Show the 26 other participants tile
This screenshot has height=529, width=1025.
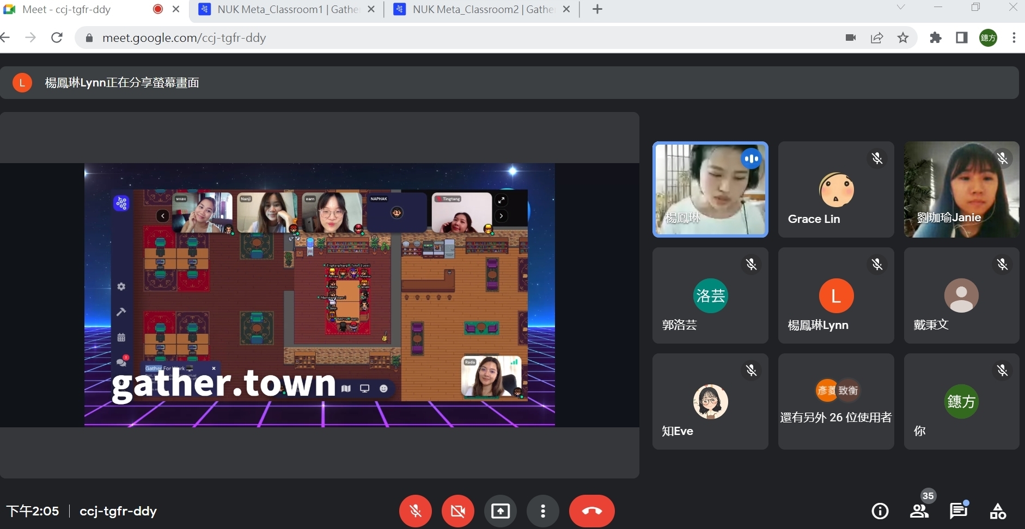point(836,401)
